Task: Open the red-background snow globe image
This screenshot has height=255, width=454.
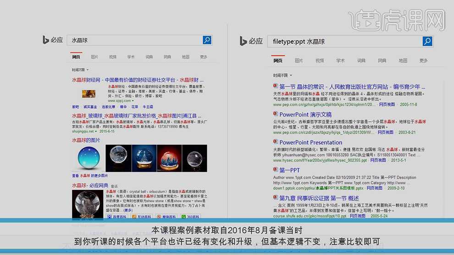Action: point(169,158)
